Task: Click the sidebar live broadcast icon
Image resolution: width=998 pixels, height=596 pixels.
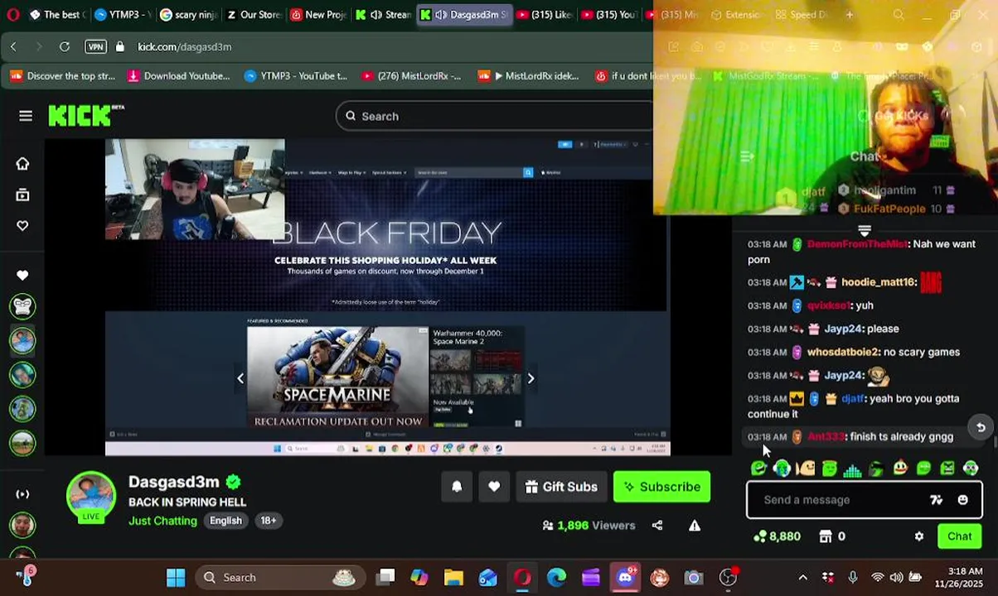Action: pyautogui.click(x=22, y=494)
